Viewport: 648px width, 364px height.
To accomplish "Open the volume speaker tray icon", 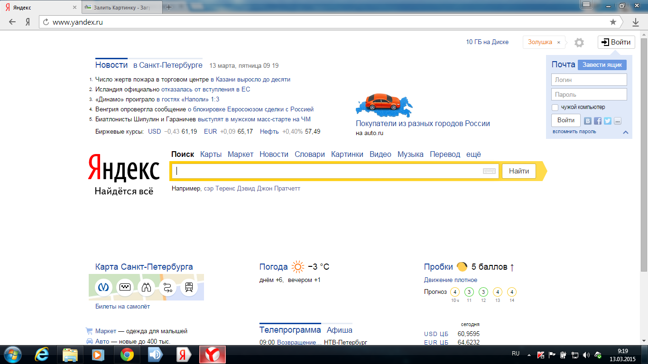I will (586, 355).
